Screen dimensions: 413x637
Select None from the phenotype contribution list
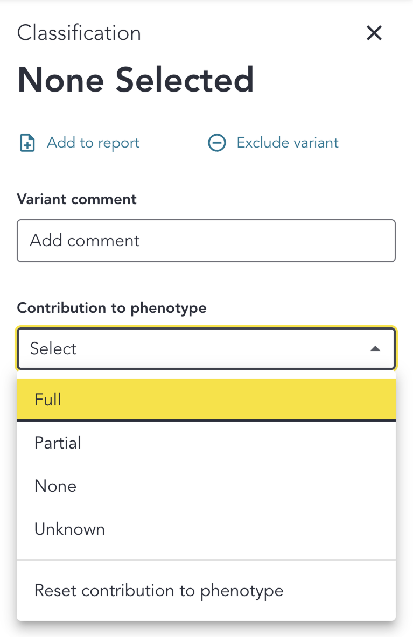pyautogui.click(x=206, y=486)
